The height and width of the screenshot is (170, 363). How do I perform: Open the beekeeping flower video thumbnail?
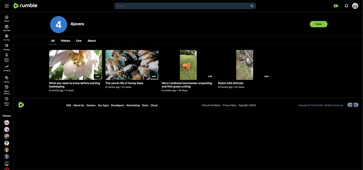click(x=76, y=65)
